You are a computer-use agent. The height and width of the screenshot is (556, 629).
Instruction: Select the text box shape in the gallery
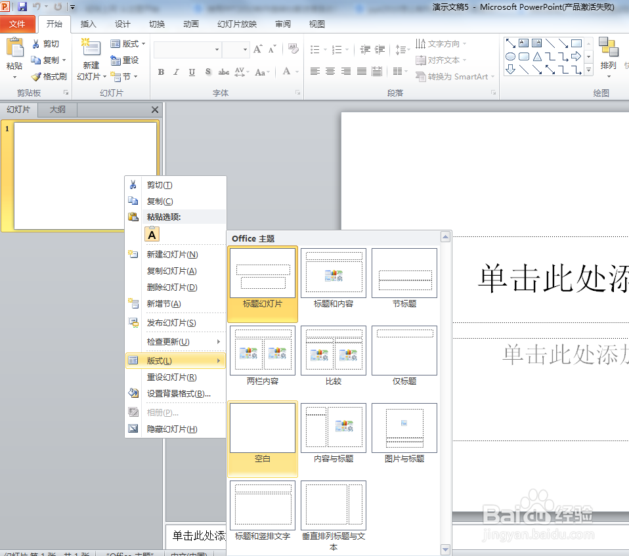click(x=523, y=43)
